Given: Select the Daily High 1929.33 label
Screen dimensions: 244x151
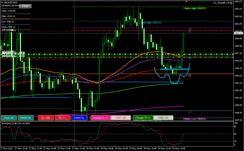Looking at the screenshot, I should pyautogui.click(x=147, y=23).
